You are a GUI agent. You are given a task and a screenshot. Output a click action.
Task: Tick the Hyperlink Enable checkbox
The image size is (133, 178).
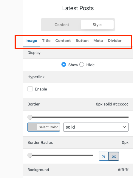[x=30, y=89]
